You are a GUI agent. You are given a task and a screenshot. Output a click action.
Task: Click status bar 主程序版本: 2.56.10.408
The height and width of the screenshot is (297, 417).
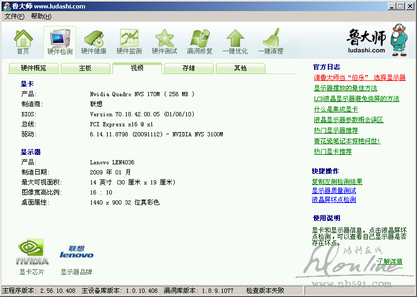tap(39, 291)
